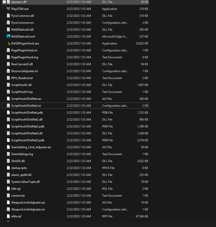Select the WeaponLimitsAdjuster.ini file name
The height and width of the screenshot is (227, 216).
(28, 209)
